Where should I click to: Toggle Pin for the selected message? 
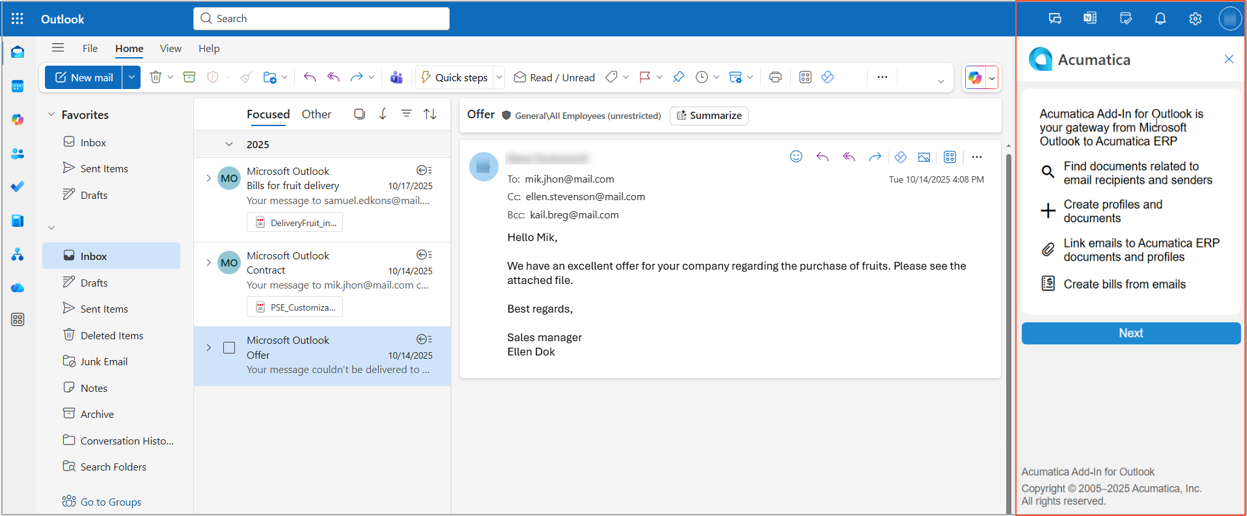click(x=679, y=77)
